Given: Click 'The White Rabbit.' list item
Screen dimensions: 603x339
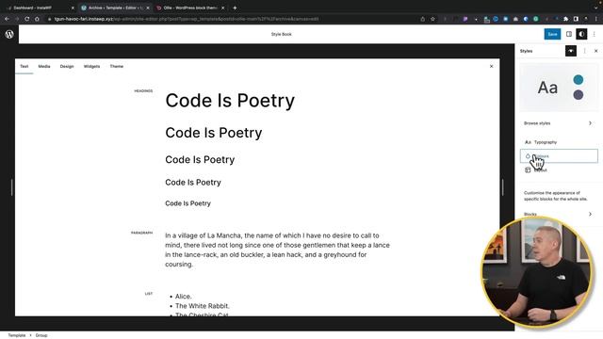Looking at the screenshot, I should tap(203, 306).
